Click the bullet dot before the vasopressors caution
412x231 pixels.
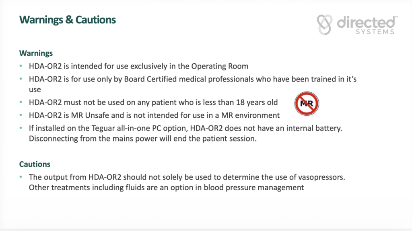click(21, 177)
